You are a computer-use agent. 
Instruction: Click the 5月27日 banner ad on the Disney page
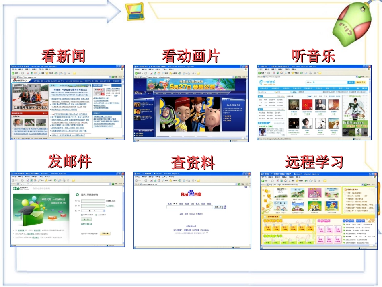(191, 85)
